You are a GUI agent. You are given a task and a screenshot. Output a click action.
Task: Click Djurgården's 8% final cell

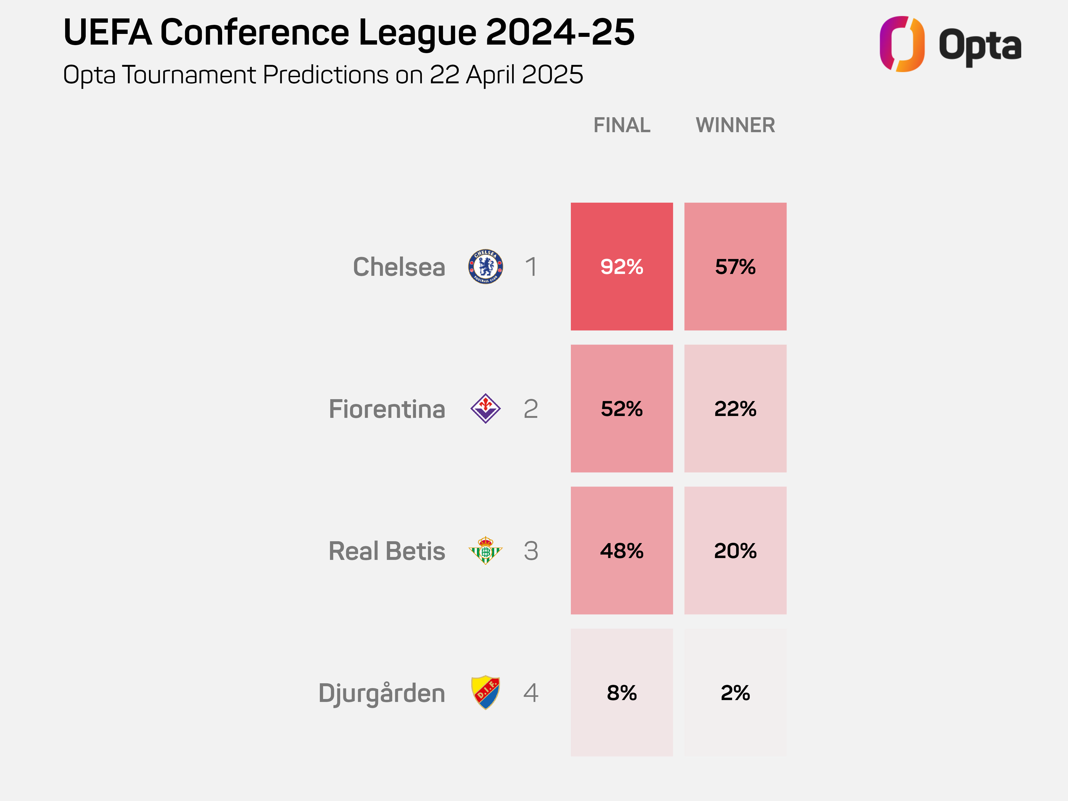pos(621,692)
